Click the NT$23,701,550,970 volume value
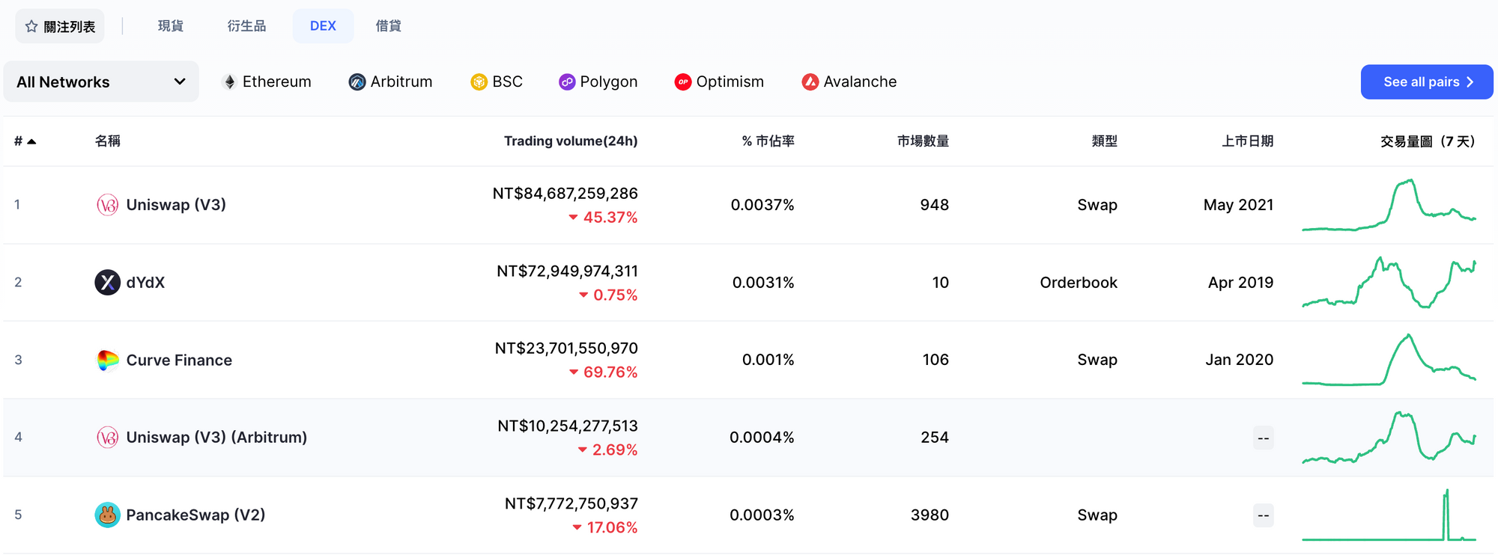This screenshot has width=1498, height=555. tap(566, 349)
